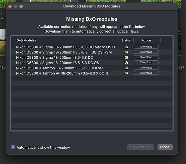Uncheck Automatically show this window

(x=13, y=147)
